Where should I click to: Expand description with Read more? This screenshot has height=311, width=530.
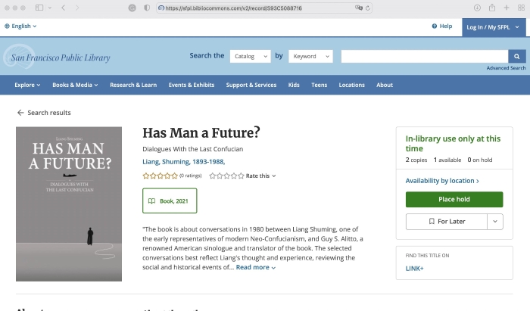tap(256, 267)
